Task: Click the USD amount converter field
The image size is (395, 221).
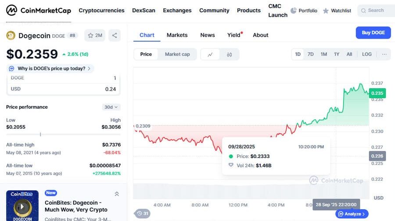Action: click(x=63, y=89)
